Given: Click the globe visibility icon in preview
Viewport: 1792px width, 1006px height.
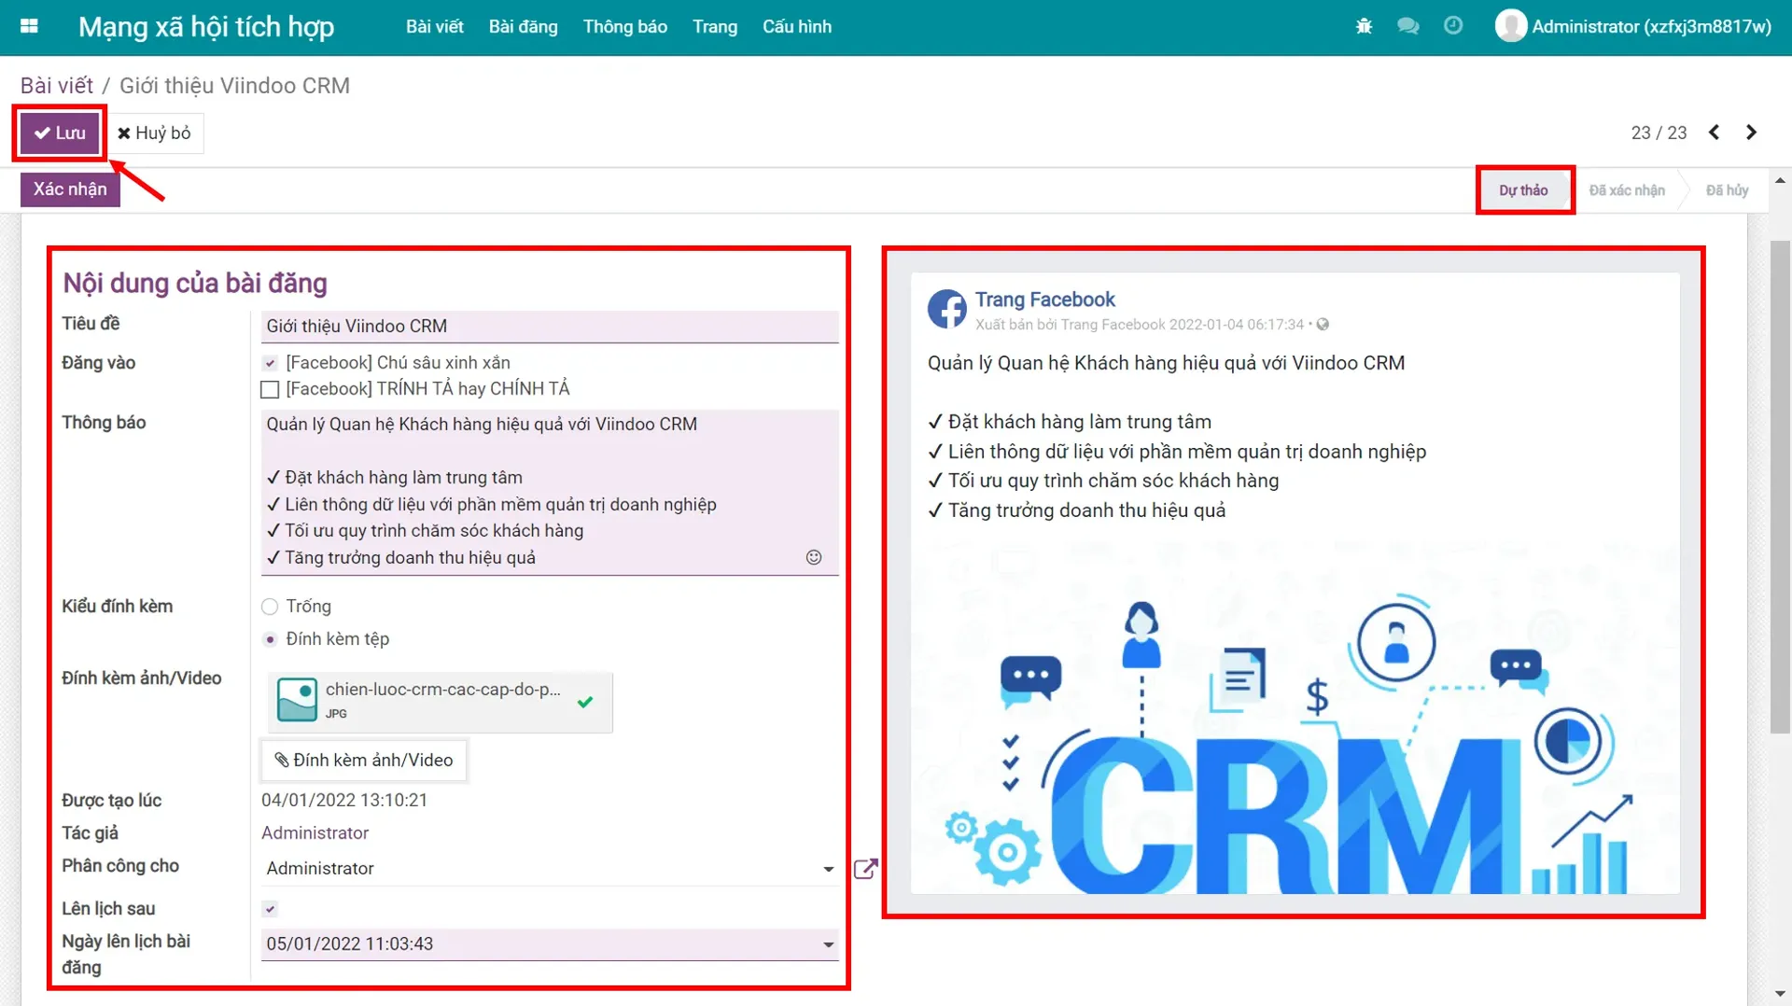Looking at the screenshot, I should pos(1323,325).
